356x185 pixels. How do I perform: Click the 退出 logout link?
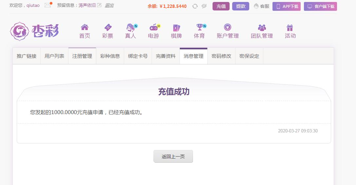(109, 5)
